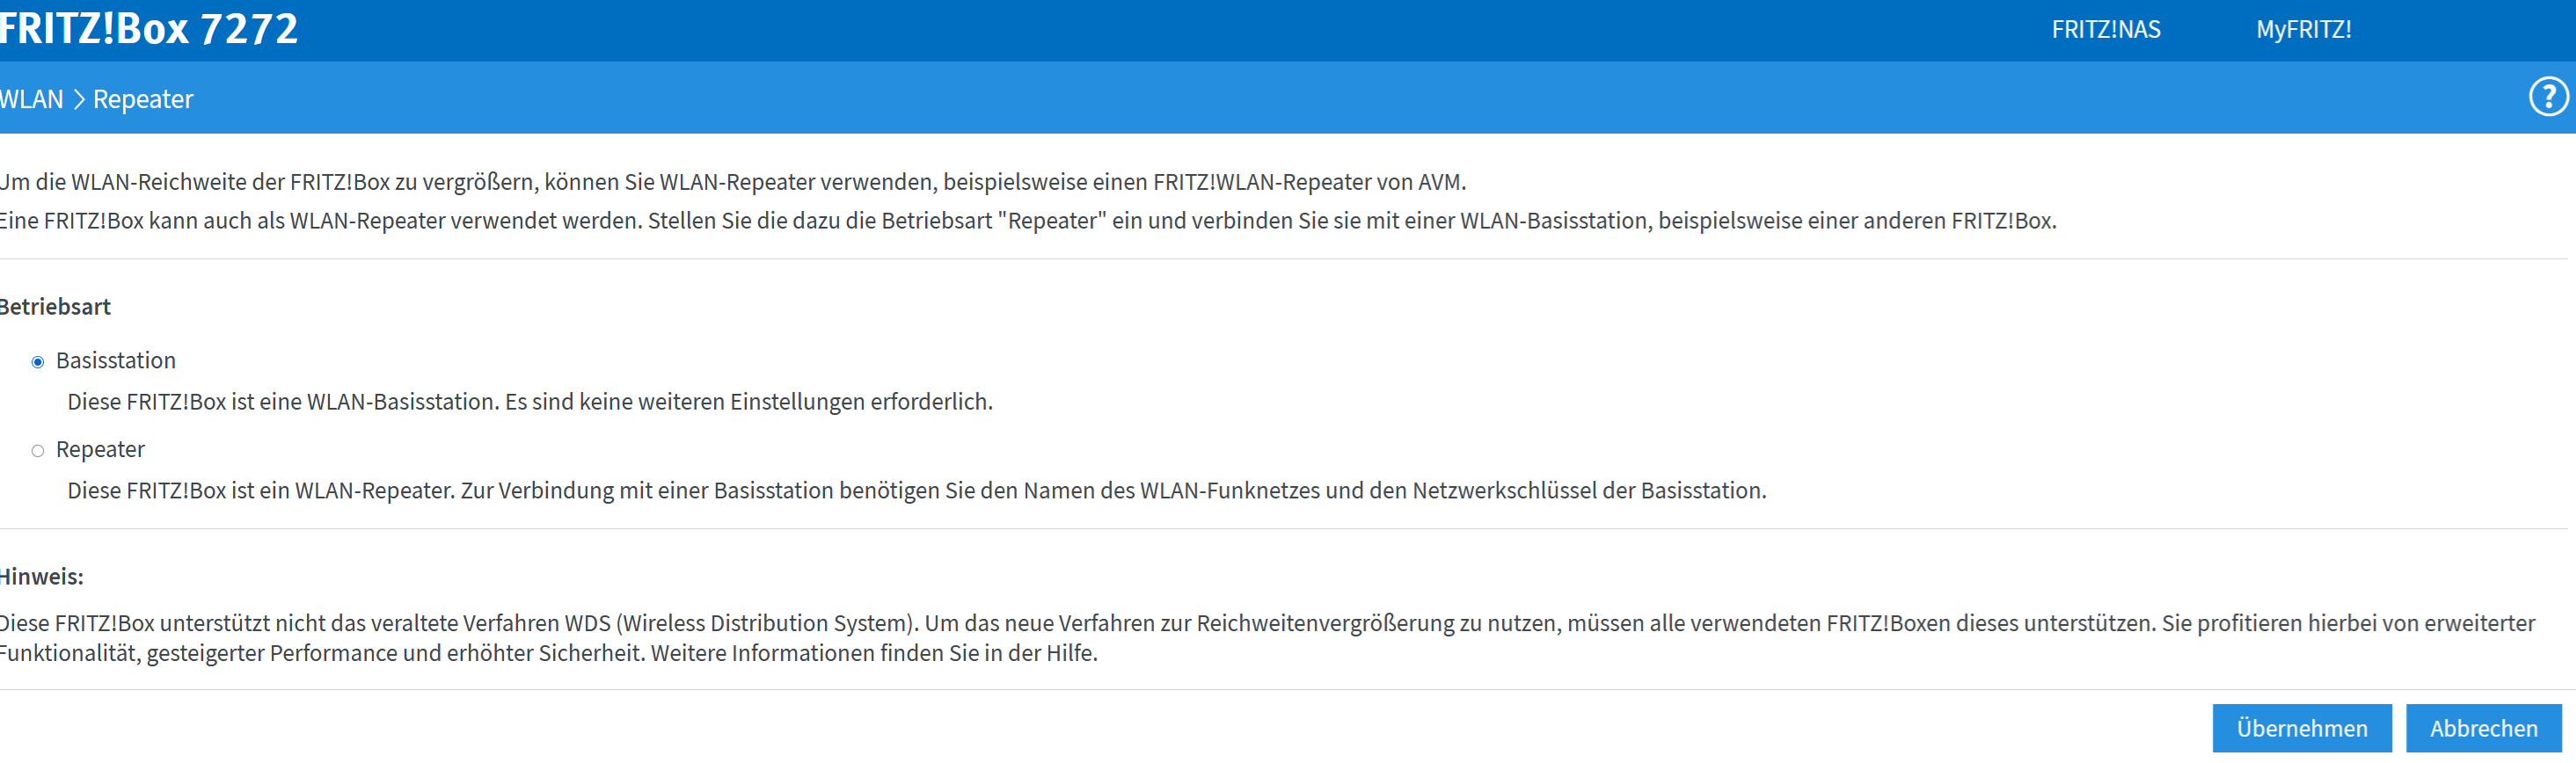Click the Abbrechen button

(2483, 728)
